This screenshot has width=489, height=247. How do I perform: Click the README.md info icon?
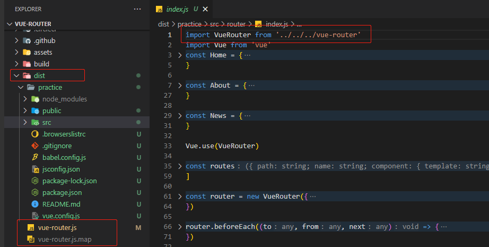36,204
